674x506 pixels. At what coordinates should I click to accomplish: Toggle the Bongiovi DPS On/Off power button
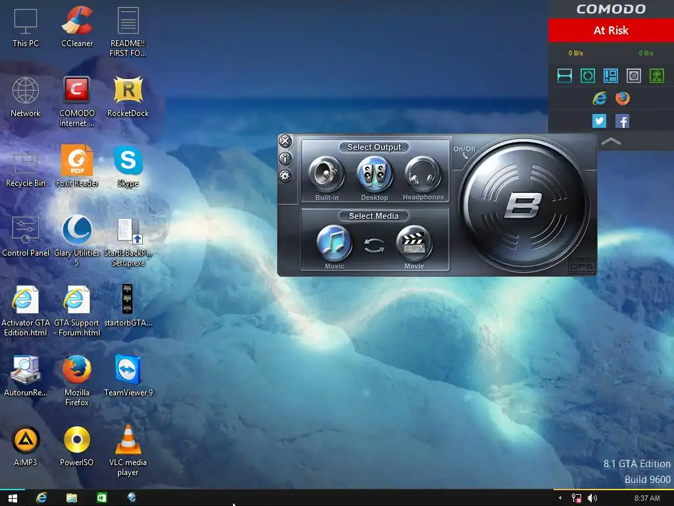(x=524, y=206)
